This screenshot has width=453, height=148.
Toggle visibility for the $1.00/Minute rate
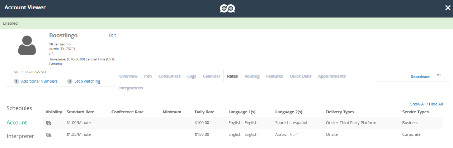click(x=49, y=123)
